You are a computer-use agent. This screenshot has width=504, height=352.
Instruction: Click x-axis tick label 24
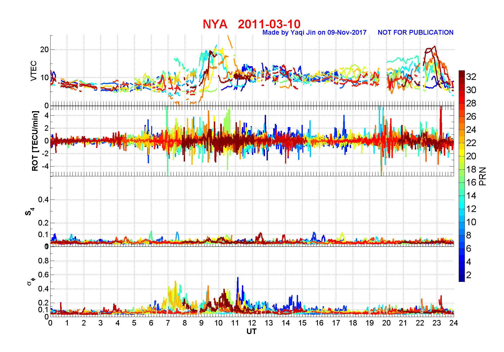(453, 323)
